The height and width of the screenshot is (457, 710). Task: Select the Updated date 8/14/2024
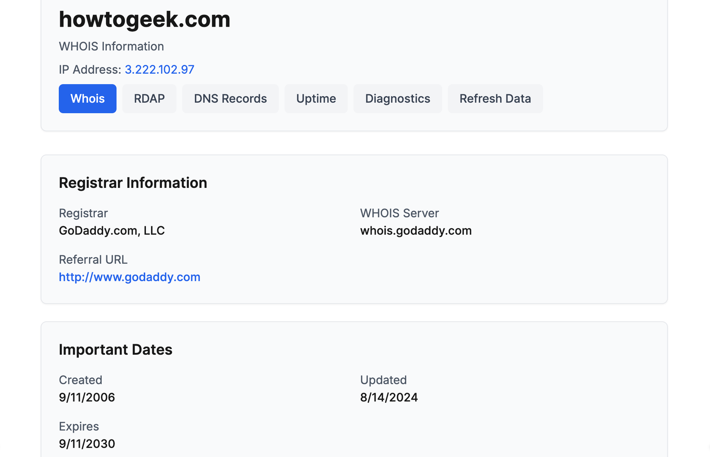click(389, 397)
